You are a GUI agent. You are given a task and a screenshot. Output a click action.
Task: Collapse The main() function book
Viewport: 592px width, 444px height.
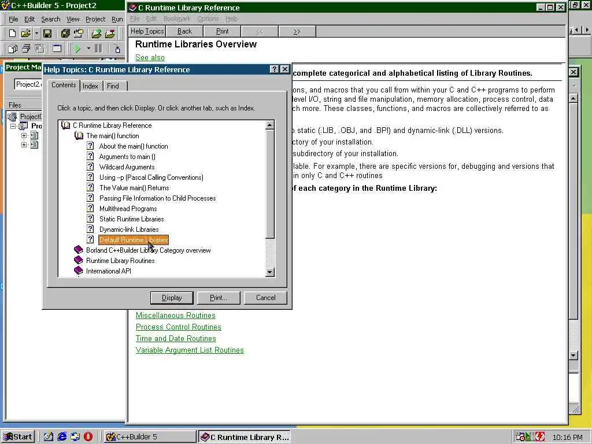(79, 136)
